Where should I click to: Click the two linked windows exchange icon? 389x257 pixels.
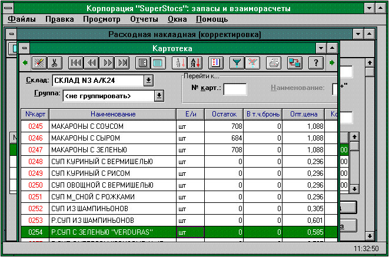point(294,63)
